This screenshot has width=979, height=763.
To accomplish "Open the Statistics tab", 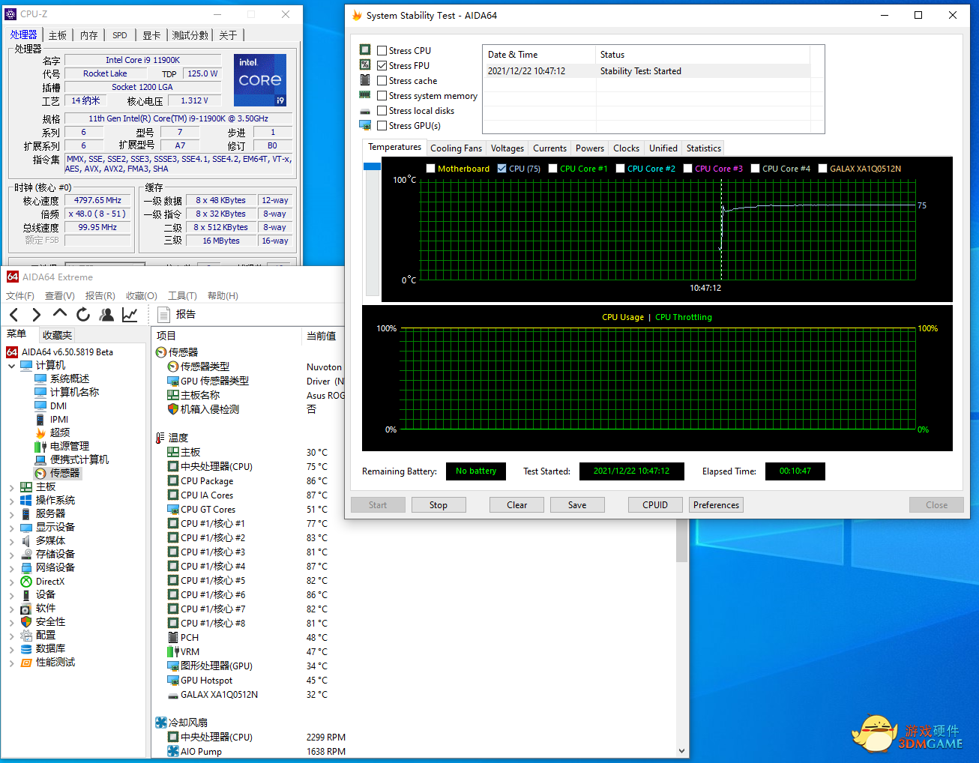I will 703,148.
